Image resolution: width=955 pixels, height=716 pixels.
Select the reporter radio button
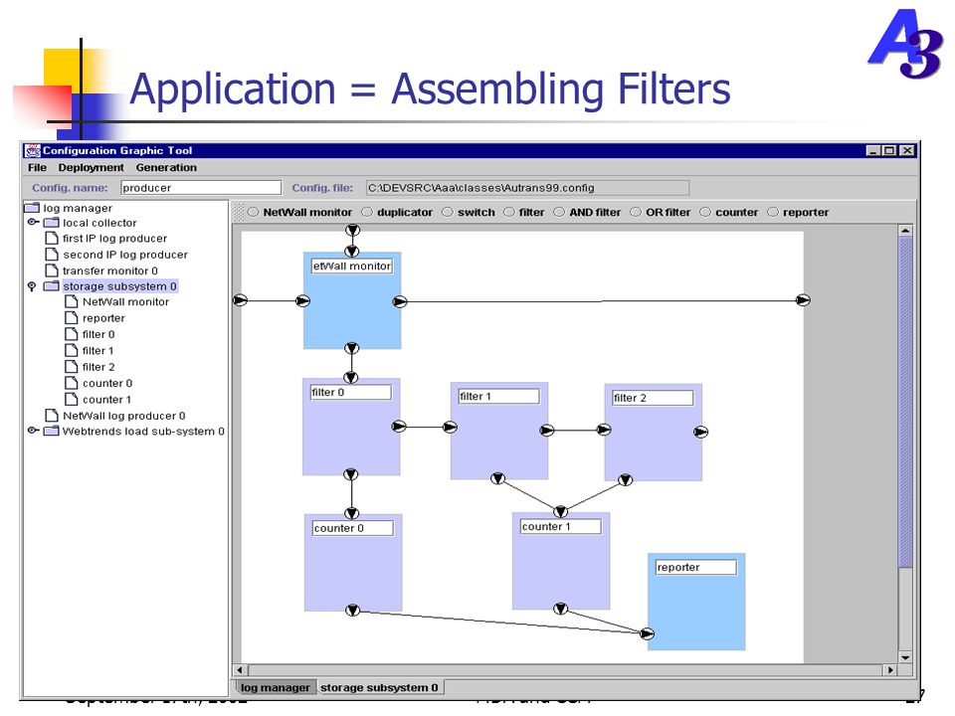tap(773, 212)
